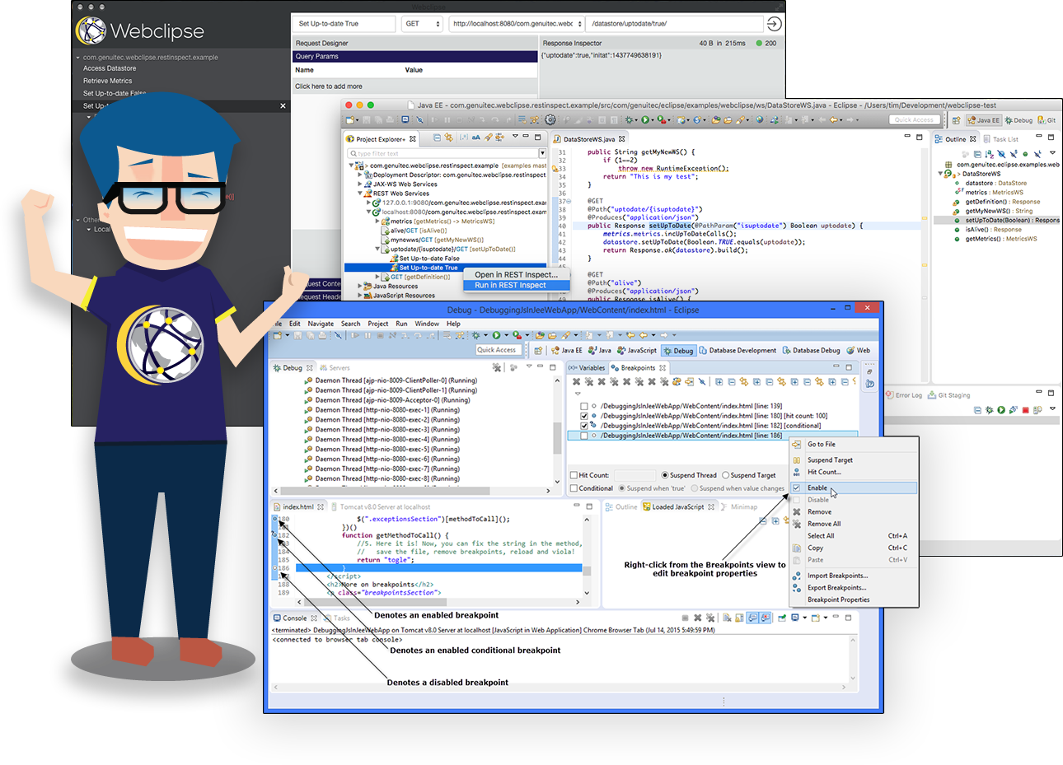This screenshot has width=1063, height=765.
Task: Select the Suspend Thread radio button
Action: click(665, 475)
